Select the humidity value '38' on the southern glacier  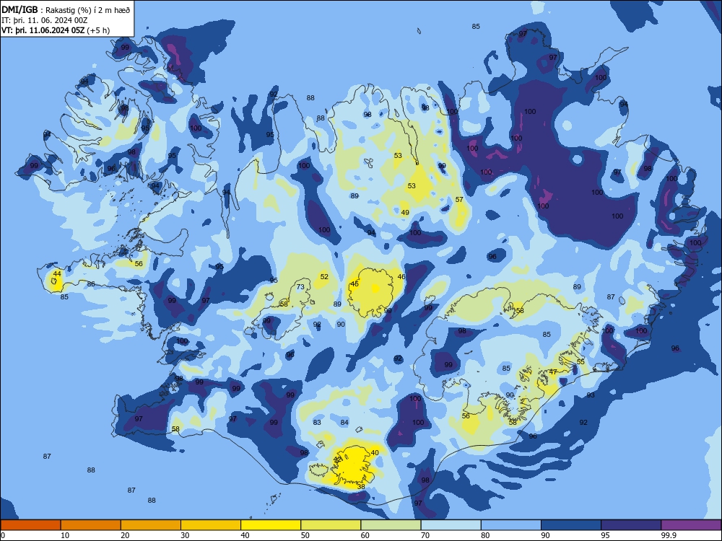361,486
